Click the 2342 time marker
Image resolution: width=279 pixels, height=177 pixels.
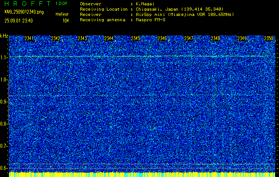point(55,38)
